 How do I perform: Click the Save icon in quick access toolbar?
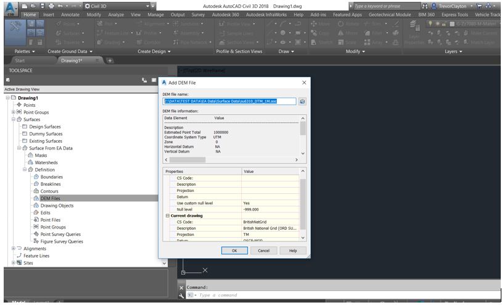click(43, 6)
